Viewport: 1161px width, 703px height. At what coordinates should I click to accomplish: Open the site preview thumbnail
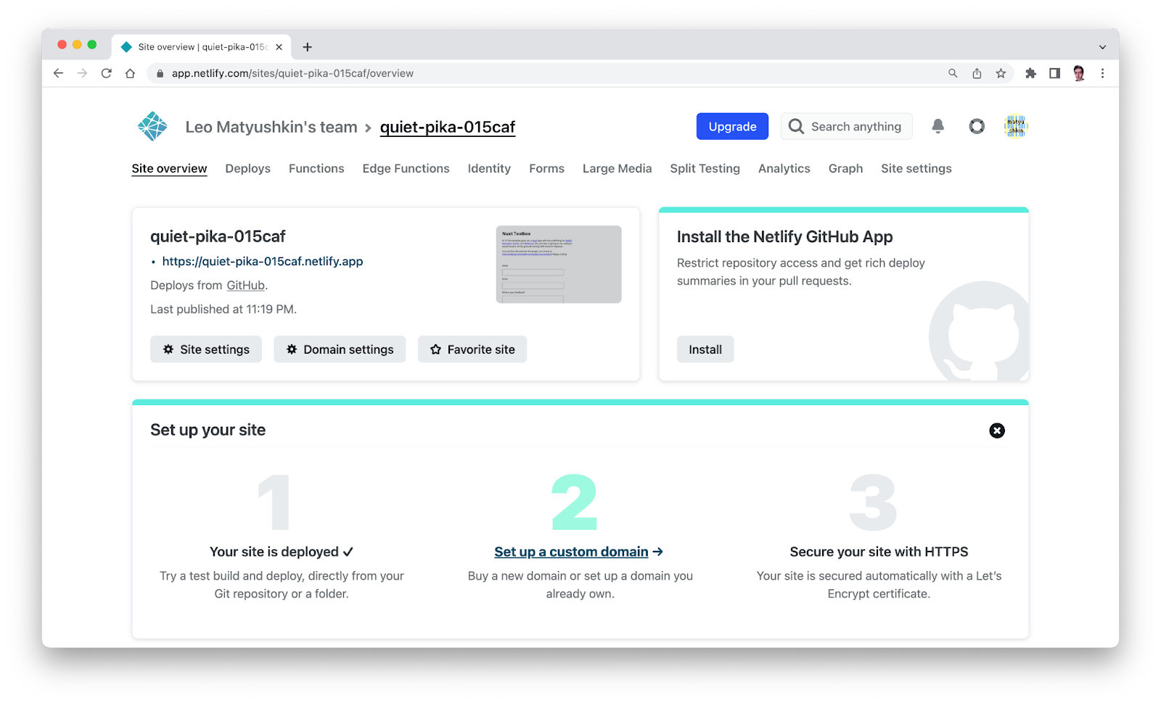(559, 265)
